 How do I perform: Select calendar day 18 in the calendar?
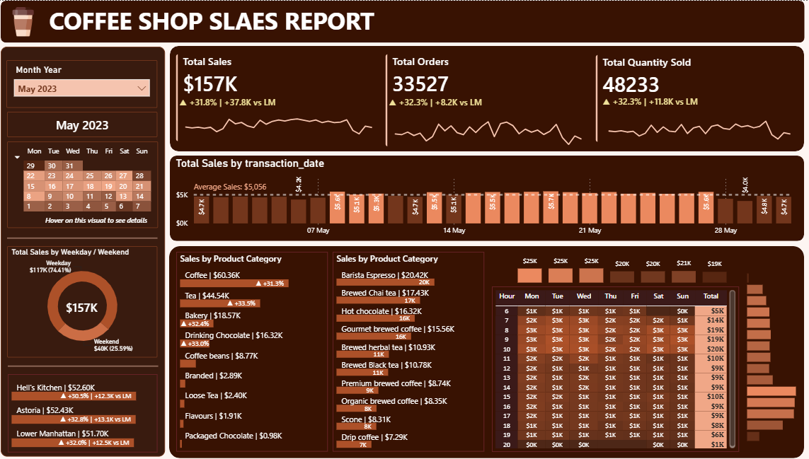[91, 186]
